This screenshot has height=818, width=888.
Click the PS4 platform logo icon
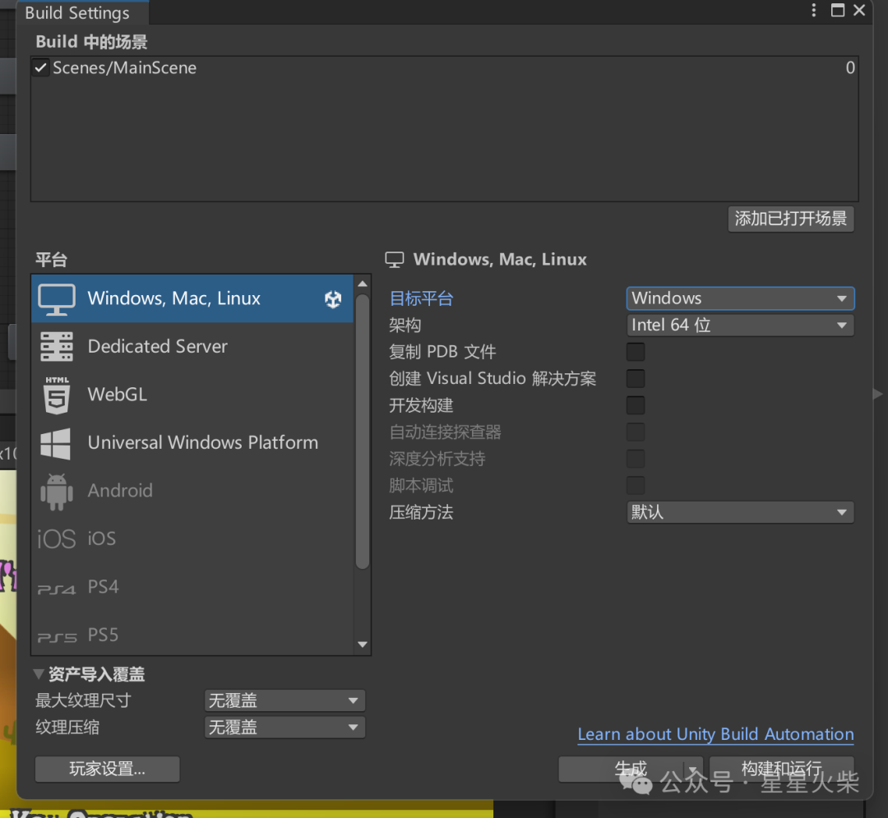(56, 589)
